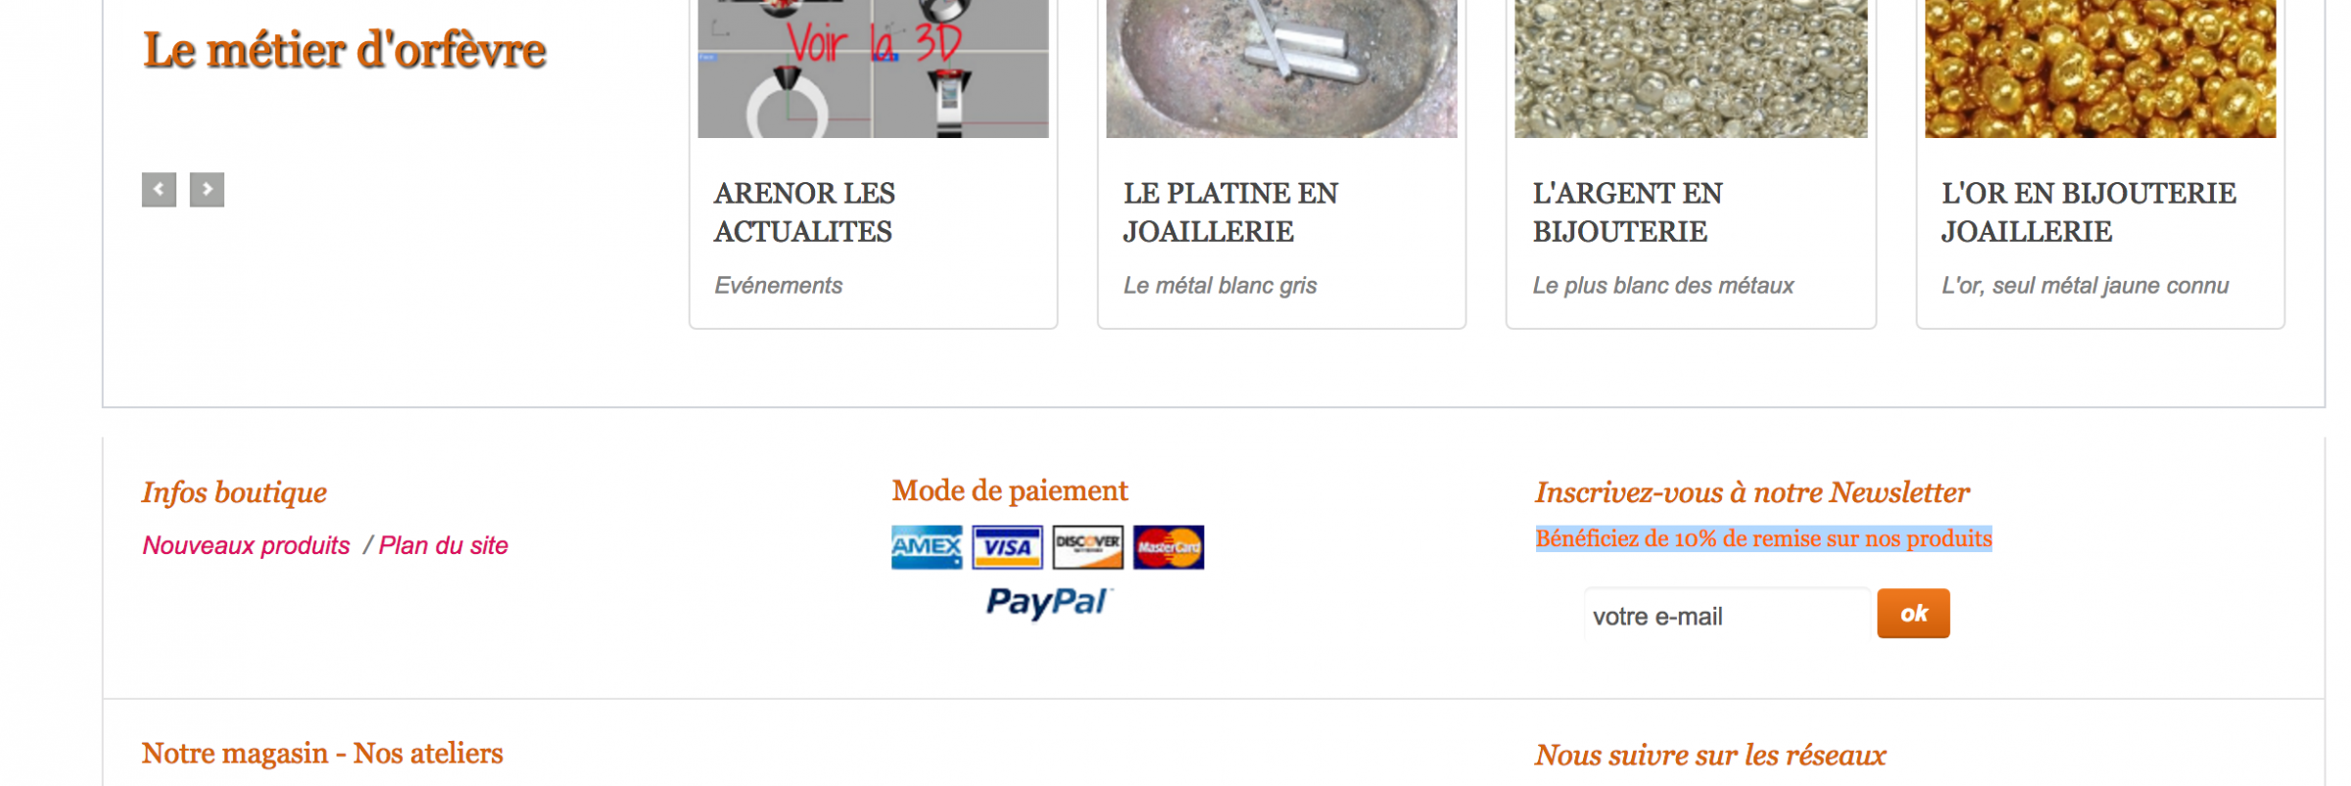Click the previous carousel arrow
This screenshot has height=786, width=2351.
pyautogui.click(x=159, y=190)
